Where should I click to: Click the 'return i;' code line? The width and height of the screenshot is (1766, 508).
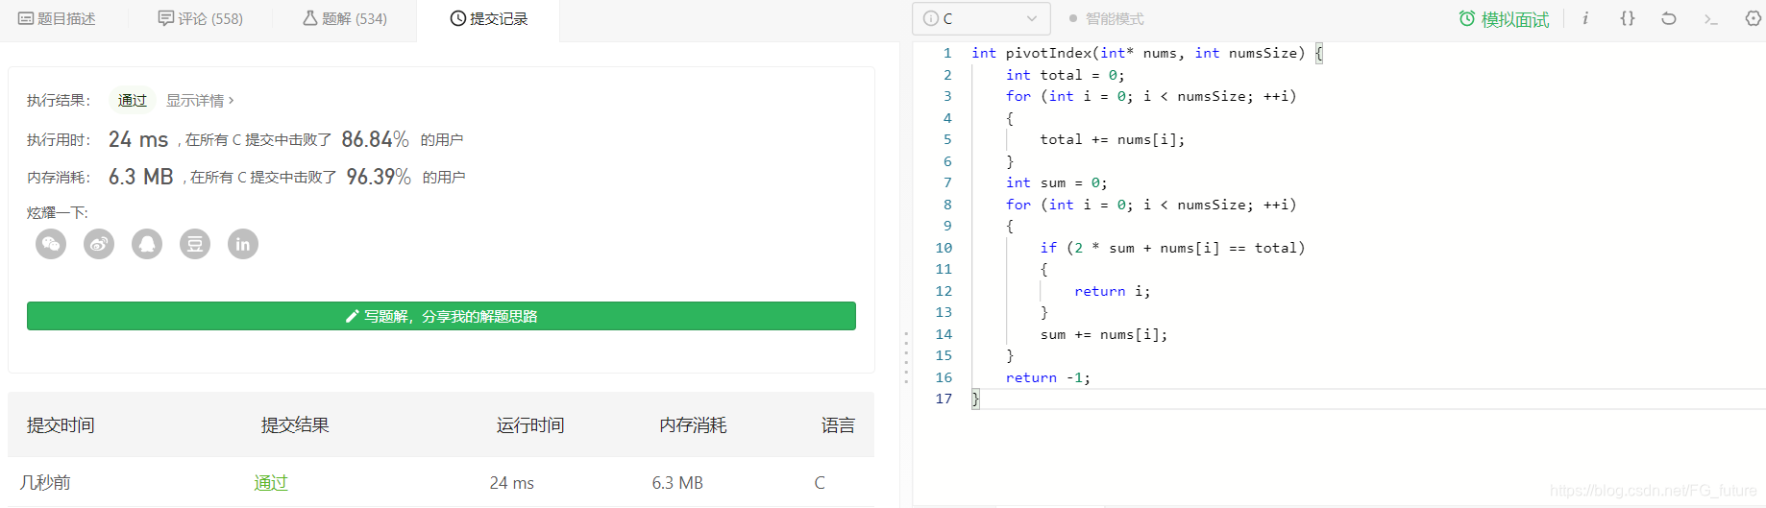coord(1112,291)
